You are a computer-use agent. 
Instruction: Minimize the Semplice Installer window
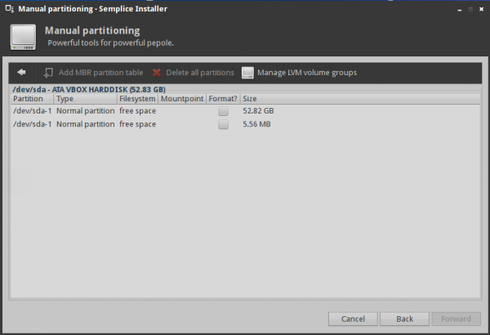tap(459, 10)
